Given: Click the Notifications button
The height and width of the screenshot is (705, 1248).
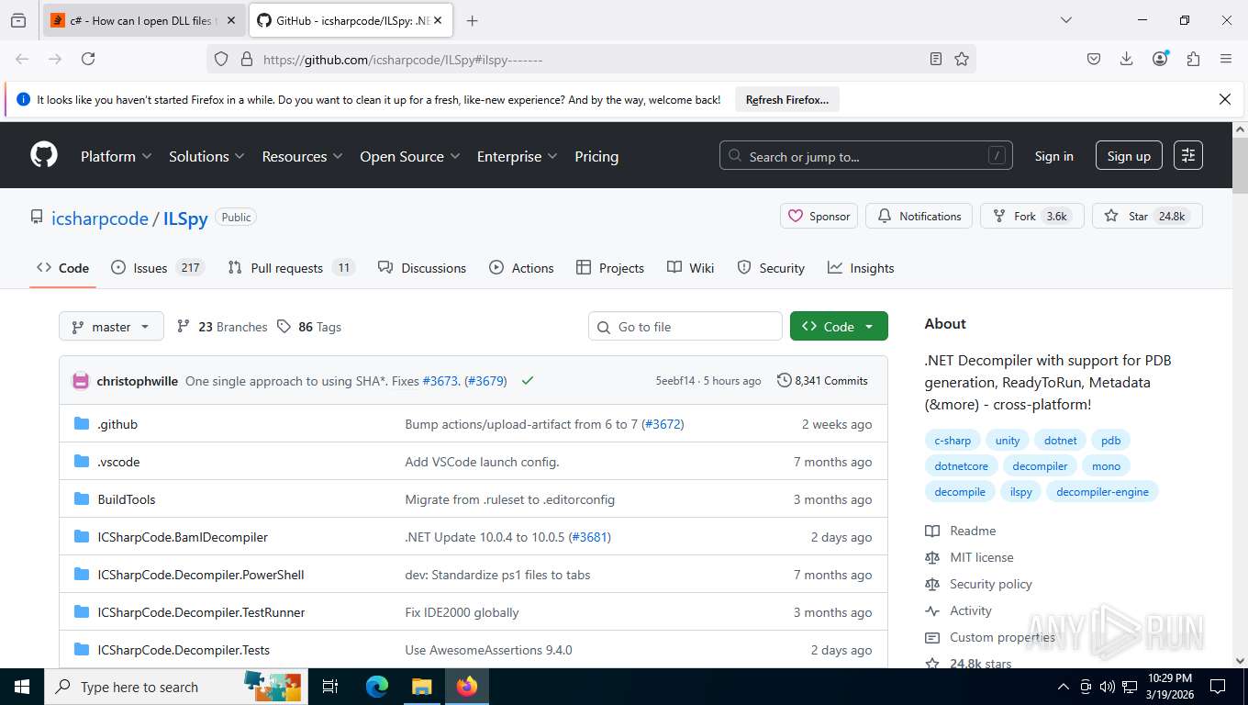Looking at the screenshot, I should (919, 217).
